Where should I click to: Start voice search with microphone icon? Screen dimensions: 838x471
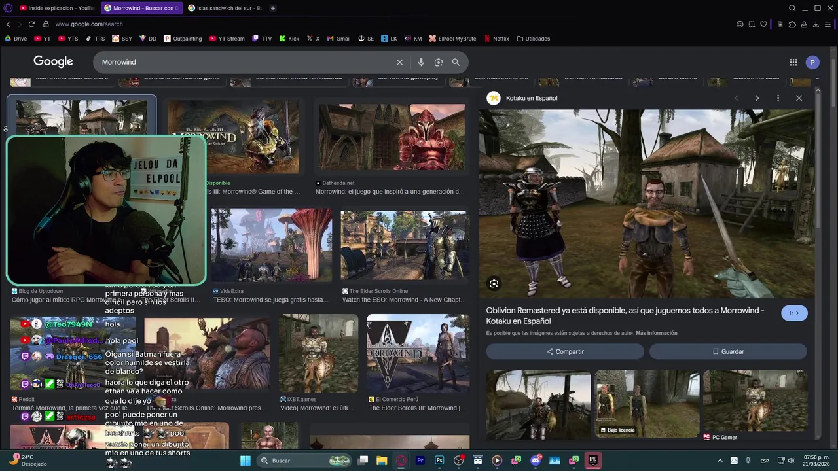click(421, 62)
